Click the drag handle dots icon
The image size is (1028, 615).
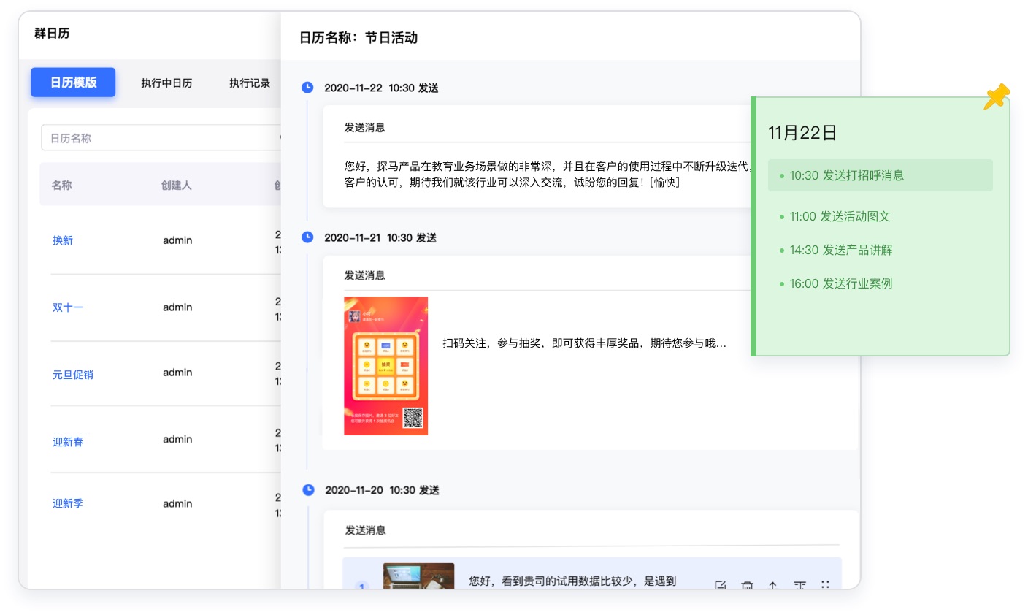pyautogui.click(x=825, y=585)
